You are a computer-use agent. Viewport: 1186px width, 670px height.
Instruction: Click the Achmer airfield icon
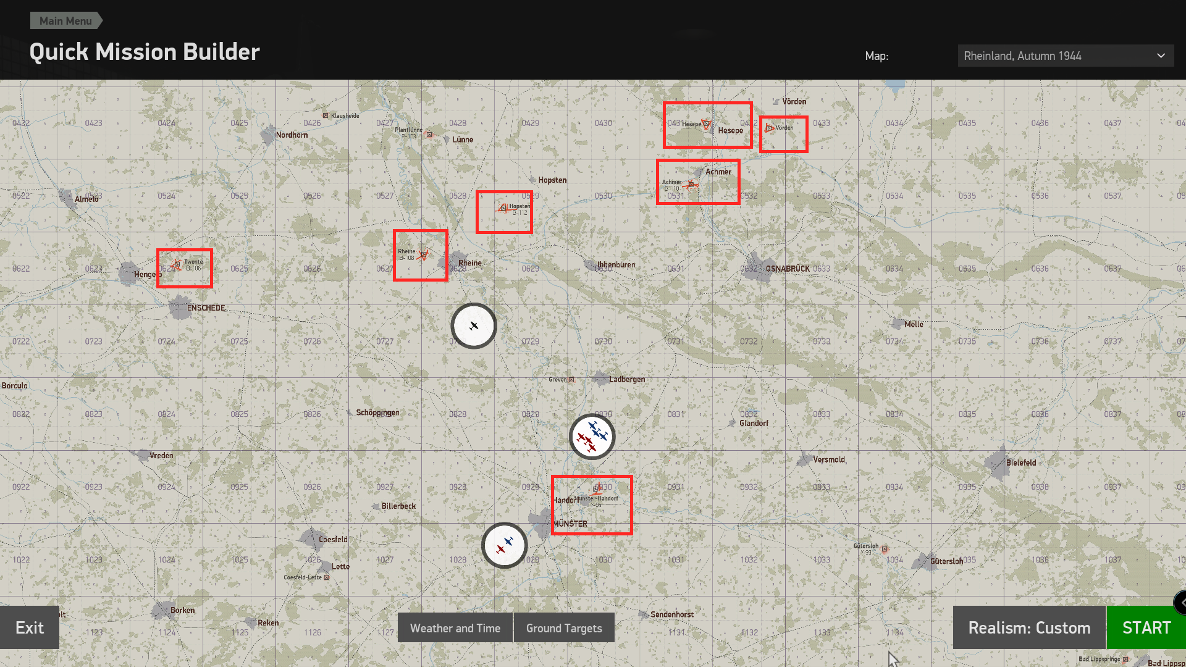tap(692, 184)
